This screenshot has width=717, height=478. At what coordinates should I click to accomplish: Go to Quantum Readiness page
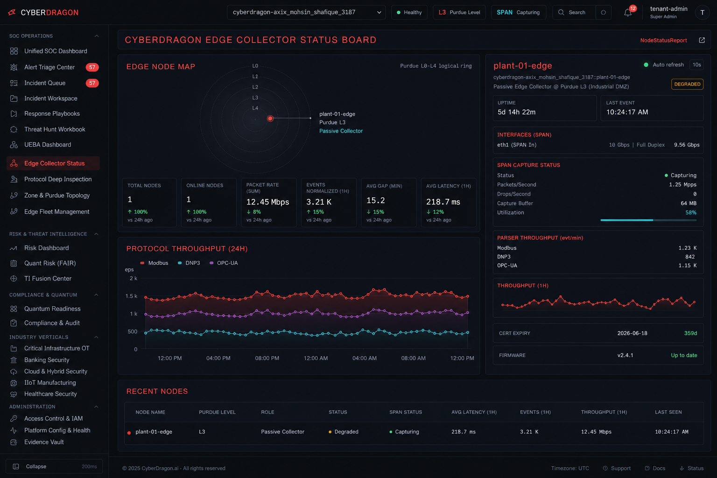pos(53,309)
